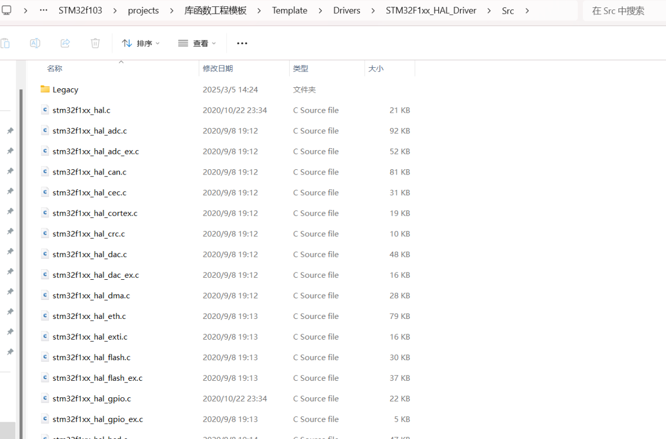Image resolution: width=666 pixels, height=439 pixels.
Task: Navigate to Template in the breadcrumb
Action: click(x=290, y=11)
